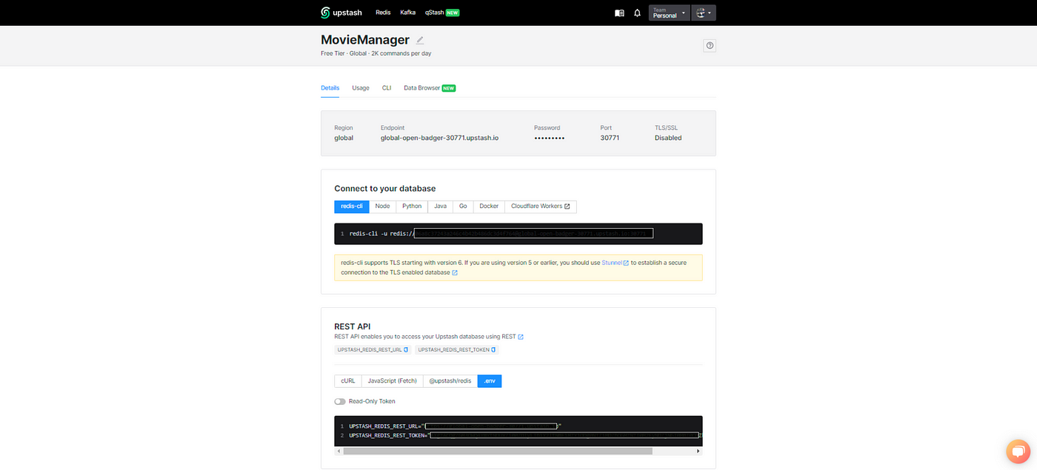
Task: Select the redis-cli connection tab
Action: (x=352, y=207)
